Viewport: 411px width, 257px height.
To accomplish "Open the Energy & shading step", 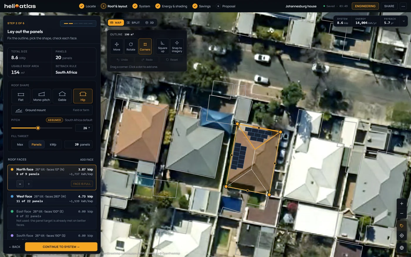I will (x=171, y=6).
